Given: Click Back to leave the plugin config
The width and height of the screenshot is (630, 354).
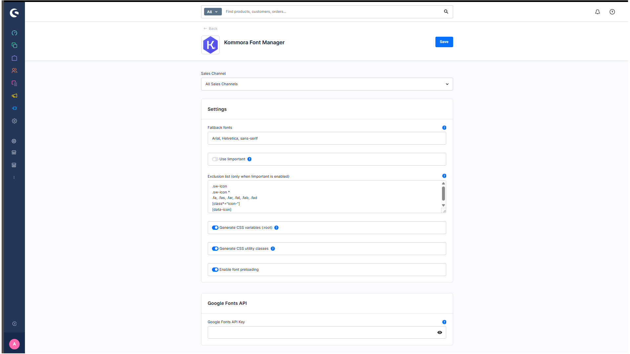Looking at the screenshot, I should pos(210,29).
